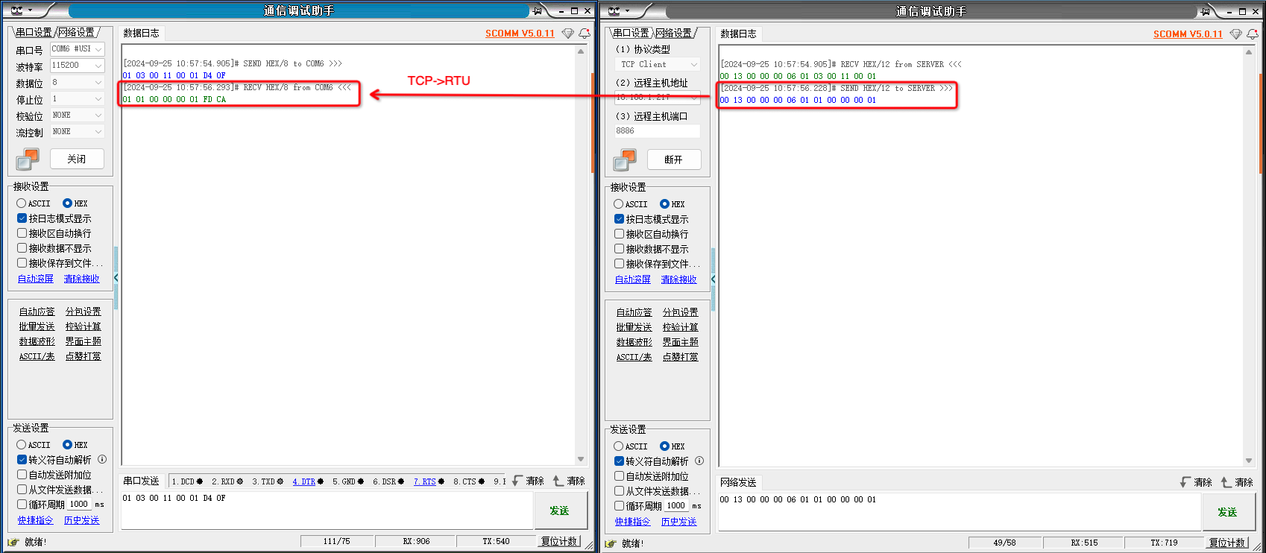Screen dimensions: 1266x553
Task: Expand the 串口号 COM6 port dropdown
Action: point(98,49)
